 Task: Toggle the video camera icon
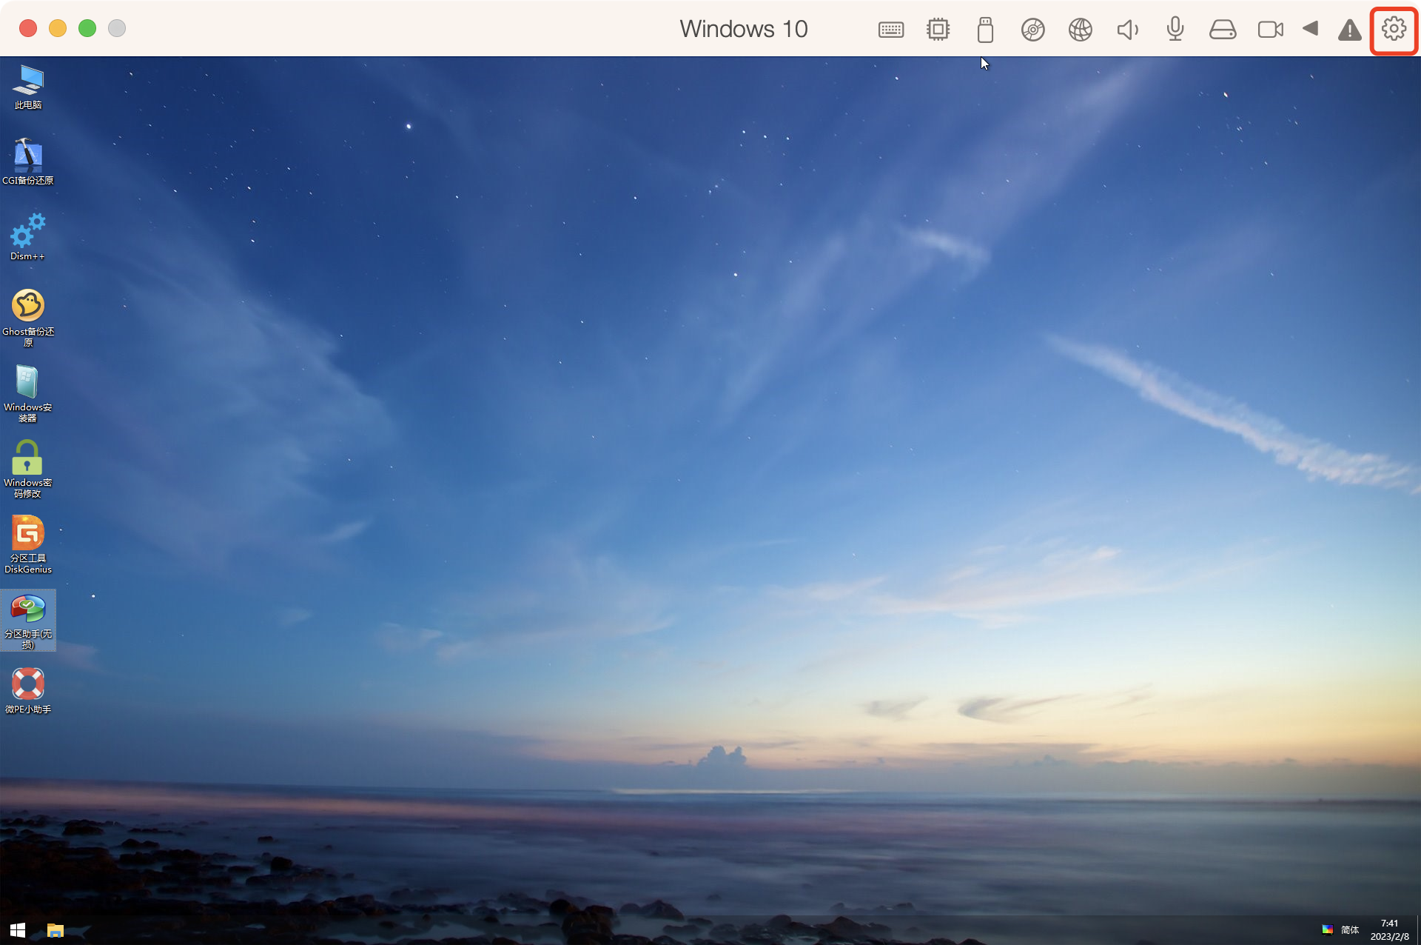1270,30
